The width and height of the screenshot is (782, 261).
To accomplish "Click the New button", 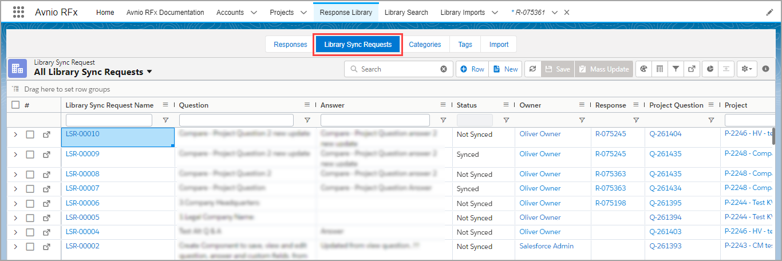I will [x=505, y=69].
